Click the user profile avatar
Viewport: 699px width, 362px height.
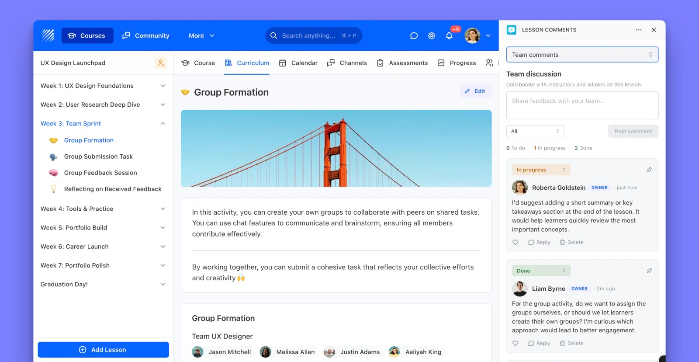(472, 36)
